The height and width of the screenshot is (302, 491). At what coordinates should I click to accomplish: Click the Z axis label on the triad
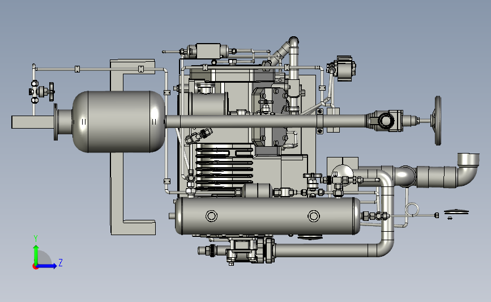click(61, 262)
